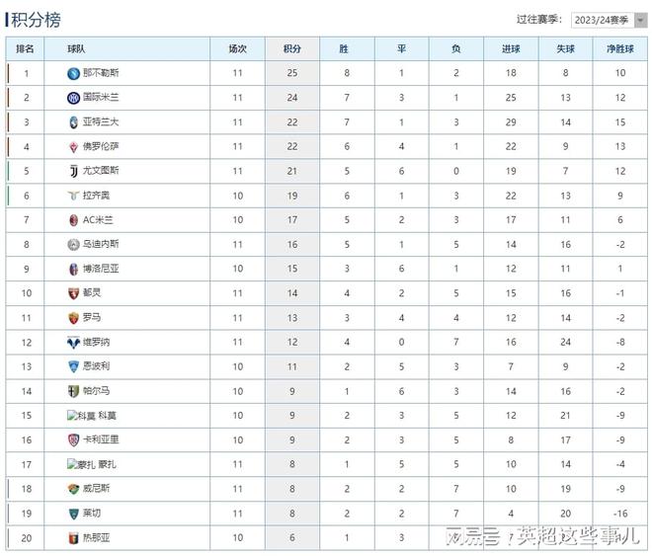
Task: Click the Lazio eagle crest icon
Action: (x=74, y=196)
